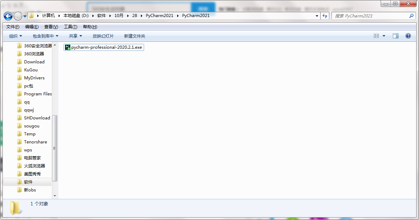Click the 1 个对象 status text
The width and height of the screenshot is (419, 220).
(x=39, y=204)
